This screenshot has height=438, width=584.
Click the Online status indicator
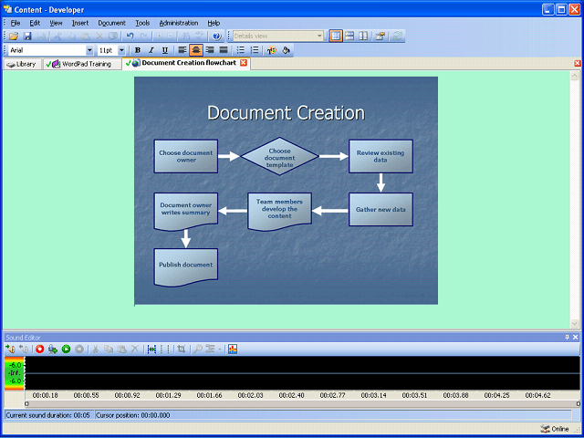coord(555,429)
